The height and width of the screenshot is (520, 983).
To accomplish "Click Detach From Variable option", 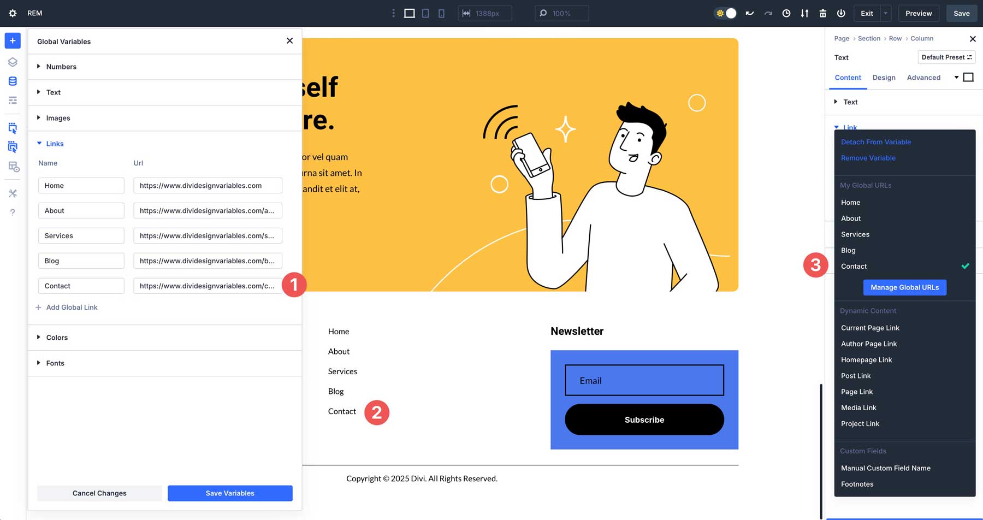I will click(875, 141).
